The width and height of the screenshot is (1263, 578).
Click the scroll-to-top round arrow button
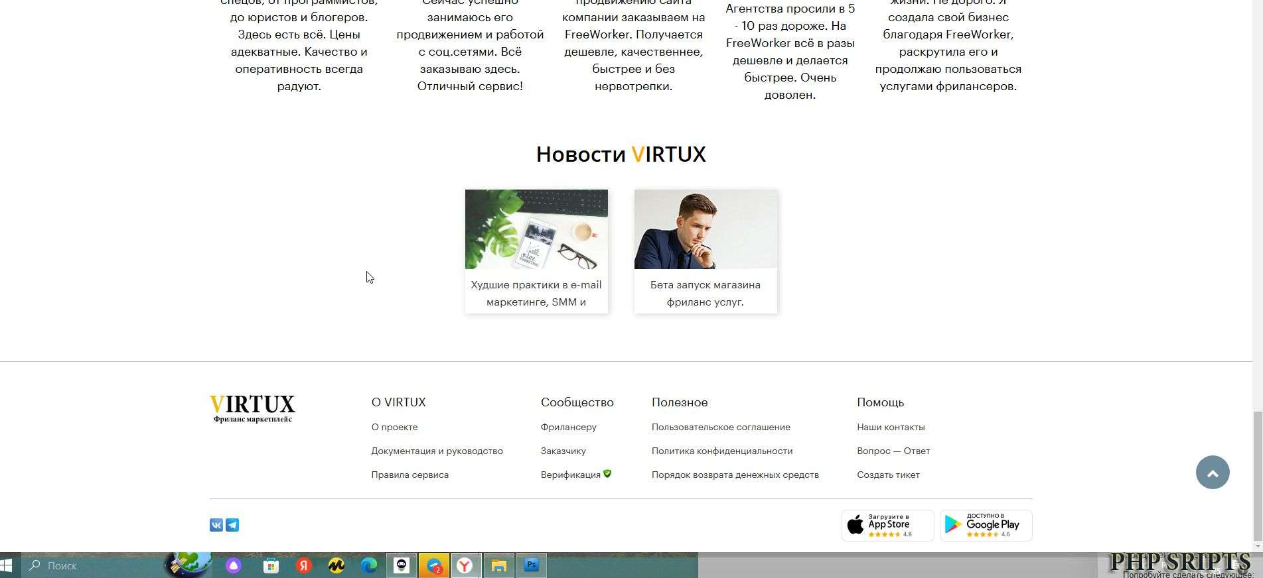pos(1213,473)
